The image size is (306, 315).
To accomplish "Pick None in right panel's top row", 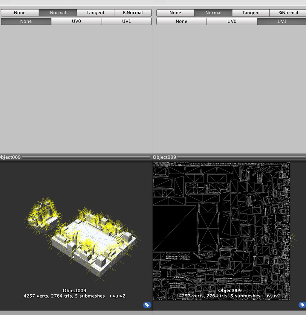I will [x=175, y=13].
